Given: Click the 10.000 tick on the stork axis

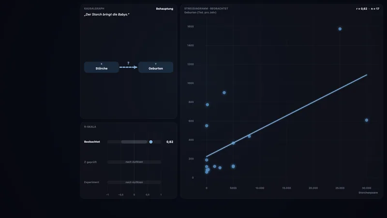Looking at the screenshot, I should (260, 188).
